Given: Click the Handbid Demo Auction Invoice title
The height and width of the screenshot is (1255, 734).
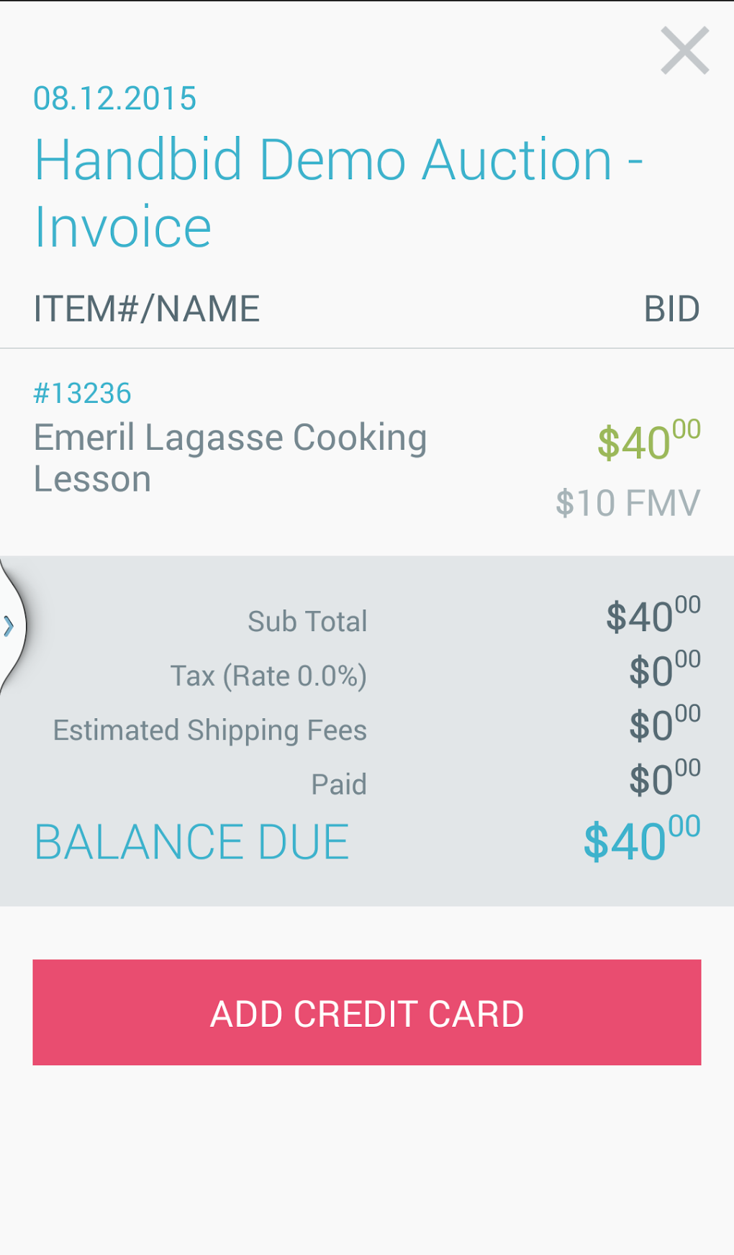Looking at the screenshot, I should click(338, 193).
